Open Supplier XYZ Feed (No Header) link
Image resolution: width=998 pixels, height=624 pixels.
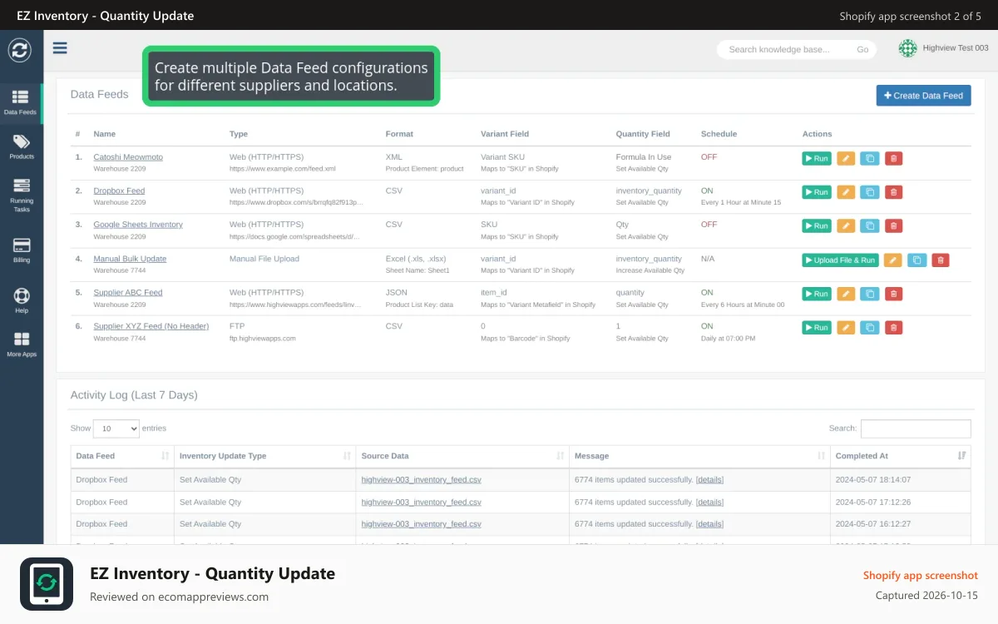(151, 326)
